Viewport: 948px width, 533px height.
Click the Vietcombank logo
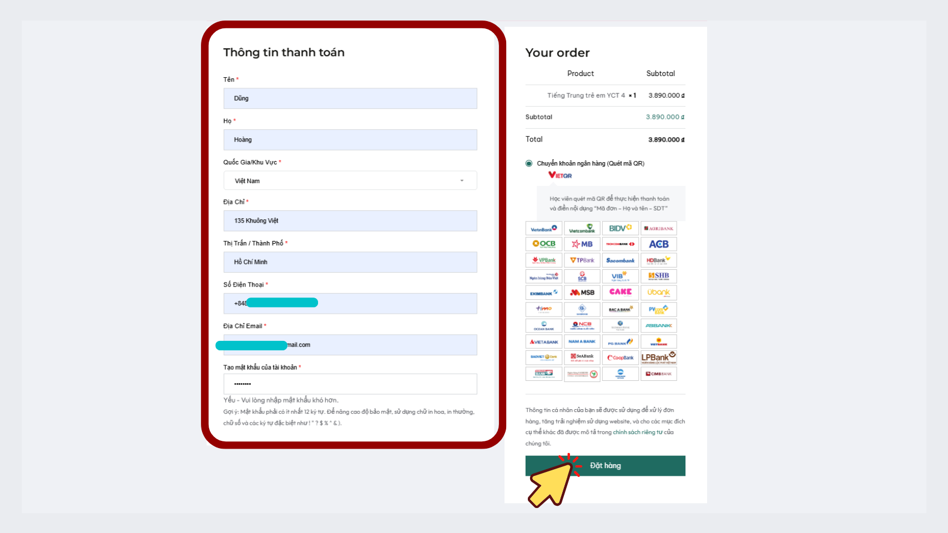coord(582,229)
